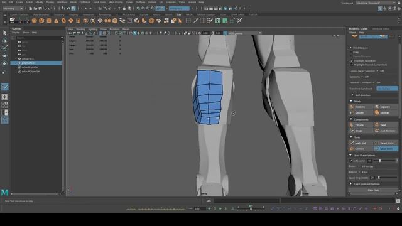Toggle Highlight Backfaces checkbox

coord(352,61)
